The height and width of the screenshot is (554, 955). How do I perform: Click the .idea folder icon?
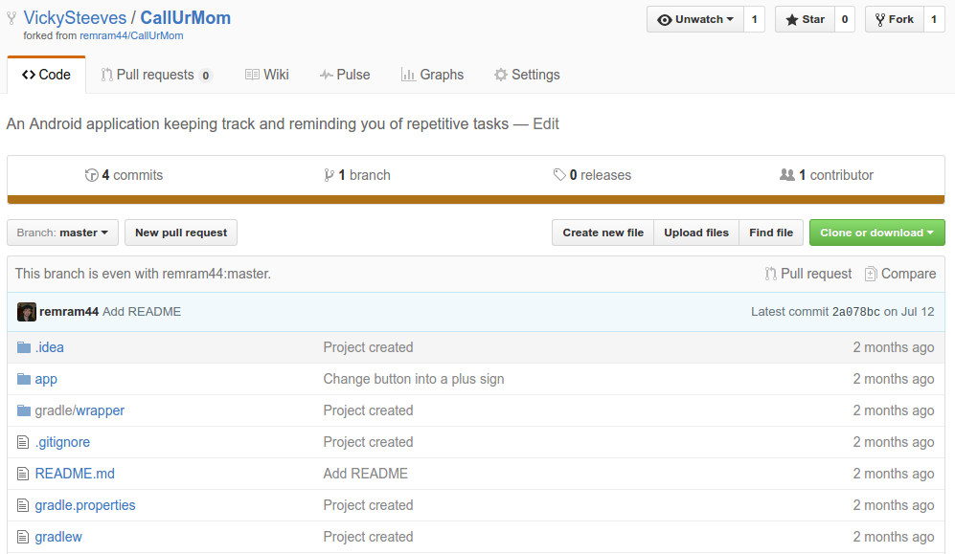[24, 347]
